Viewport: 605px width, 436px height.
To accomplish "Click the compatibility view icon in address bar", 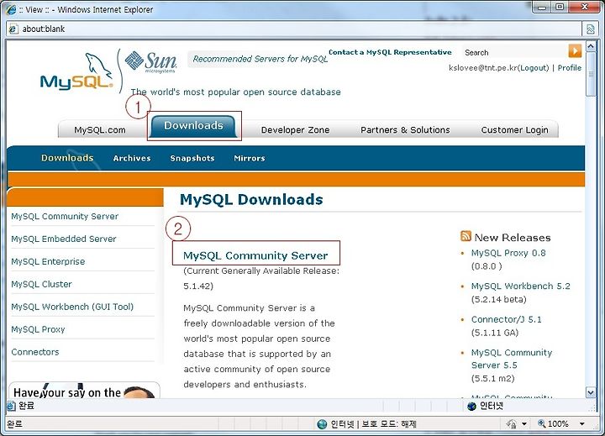I will tap(590, 29).
